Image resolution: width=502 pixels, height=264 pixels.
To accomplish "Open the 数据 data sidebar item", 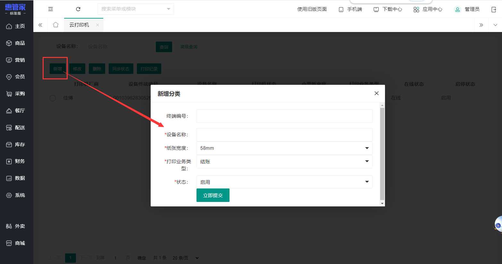I will click(15, 178).
